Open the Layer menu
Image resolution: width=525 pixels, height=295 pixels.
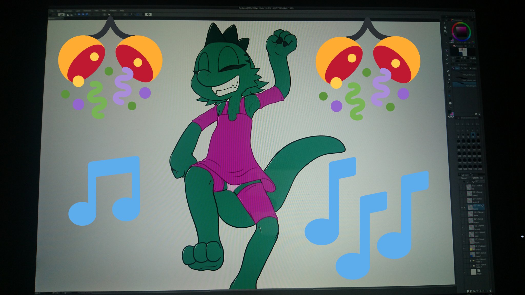point(78,11)
